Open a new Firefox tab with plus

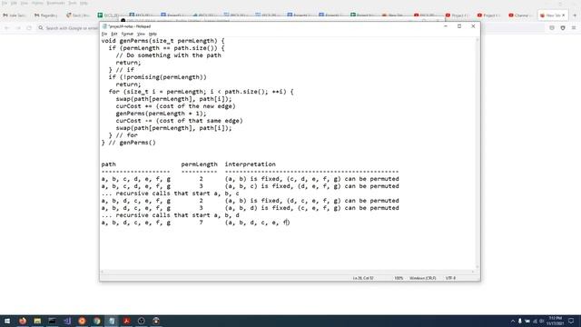(575, 15)
